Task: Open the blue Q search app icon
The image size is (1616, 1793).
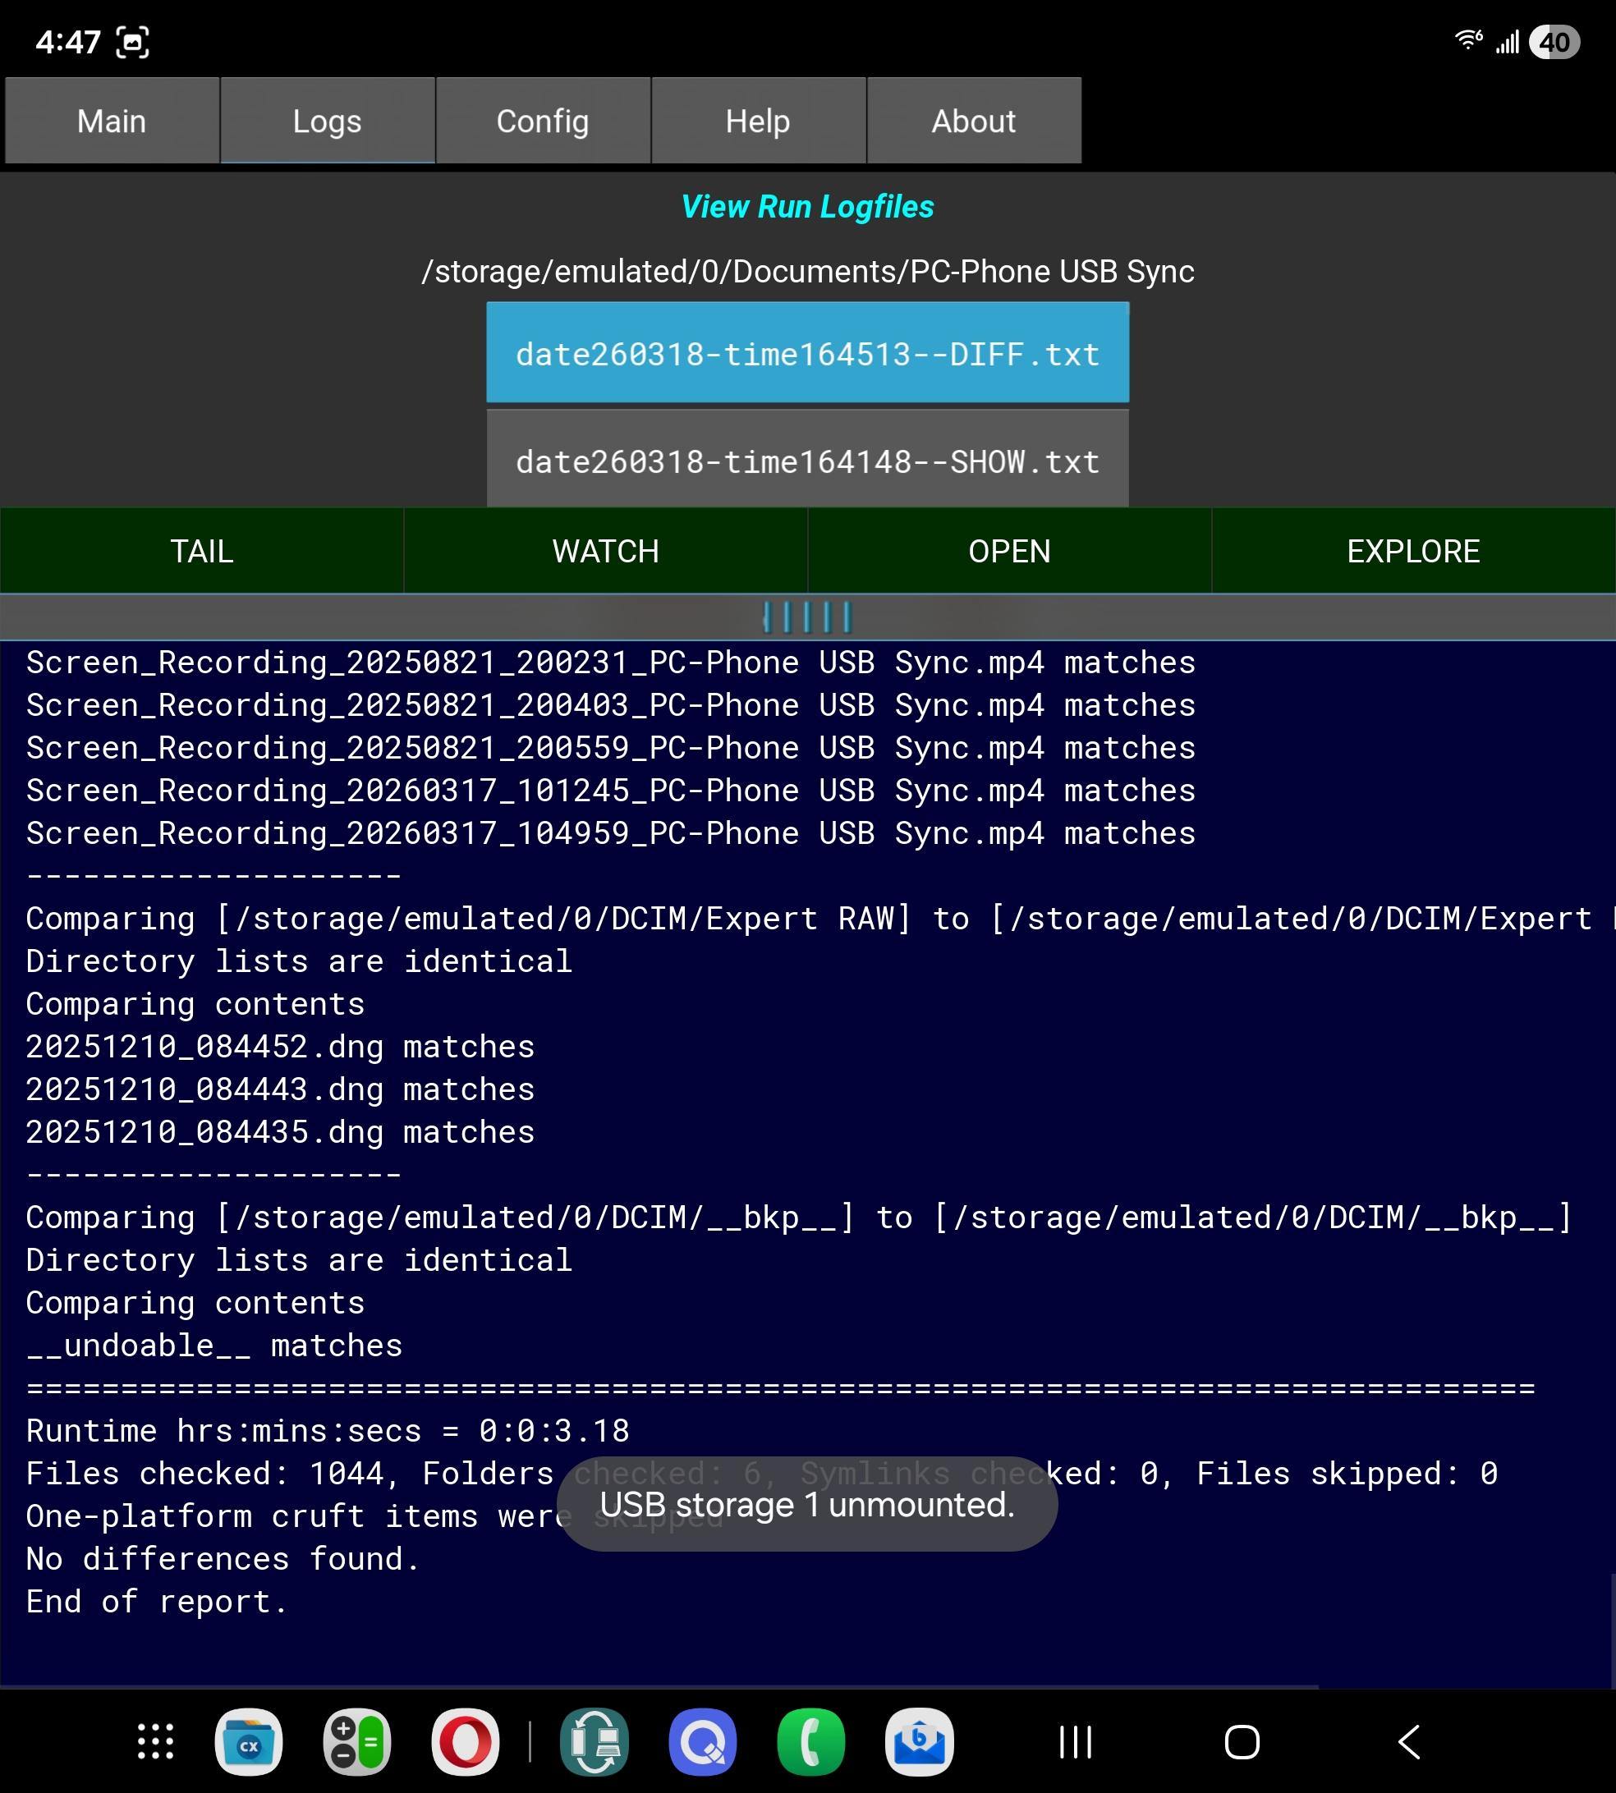Action: [x=703, y=1741]
